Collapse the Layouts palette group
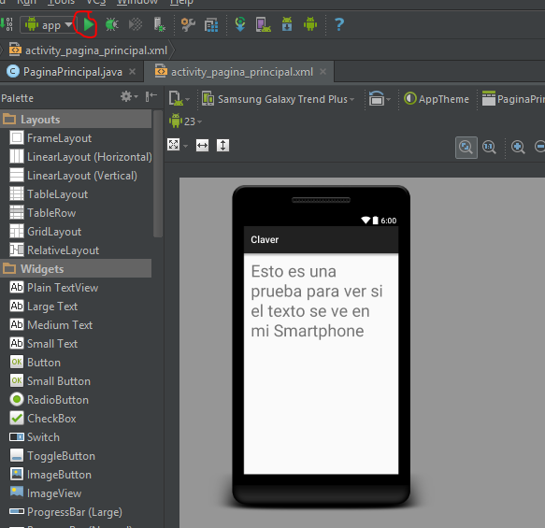The height and width of the screenshot is (528, 545). tap(76, 119)
